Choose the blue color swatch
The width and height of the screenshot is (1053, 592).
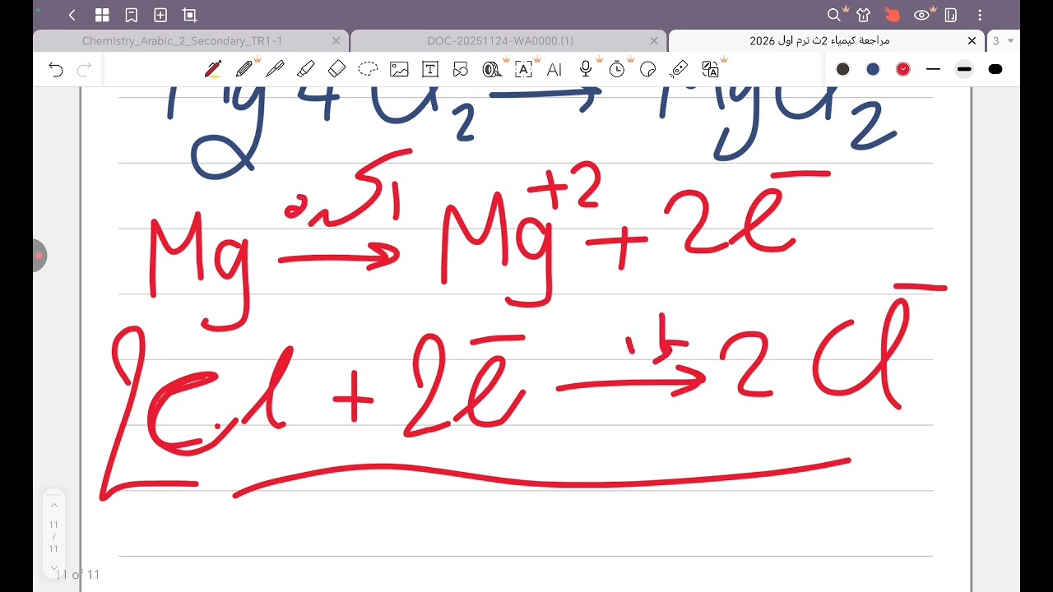873,69
